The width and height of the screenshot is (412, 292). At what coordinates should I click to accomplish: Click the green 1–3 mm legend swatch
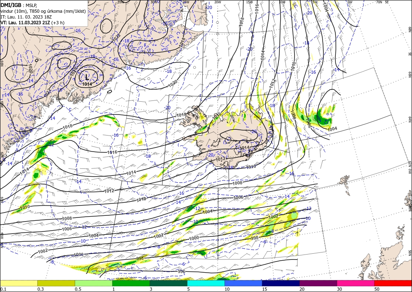[131, 283]
